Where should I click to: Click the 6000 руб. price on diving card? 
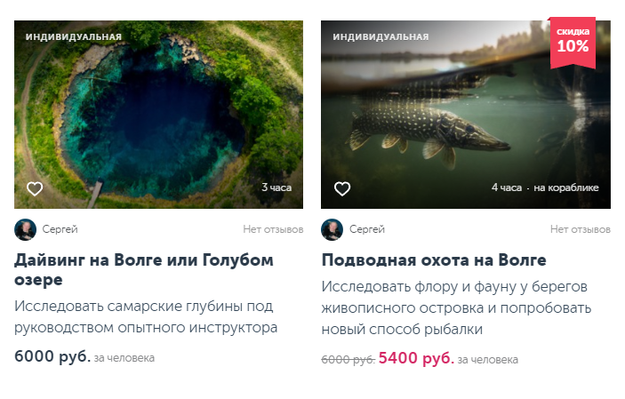pyautogui.click(x=52, y=356)
